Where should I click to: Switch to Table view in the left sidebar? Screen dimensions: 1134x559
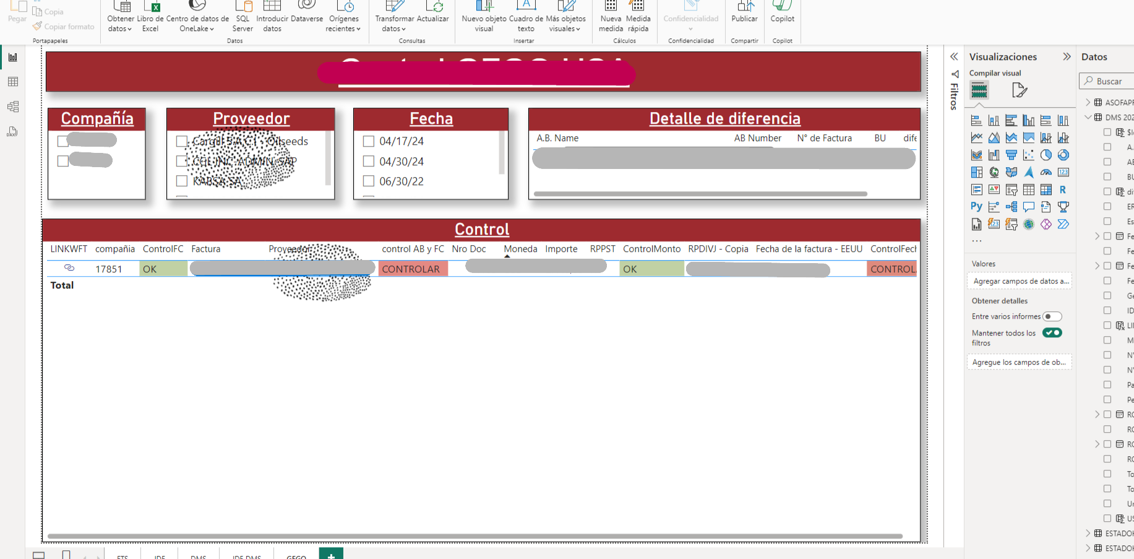[13, 81]
